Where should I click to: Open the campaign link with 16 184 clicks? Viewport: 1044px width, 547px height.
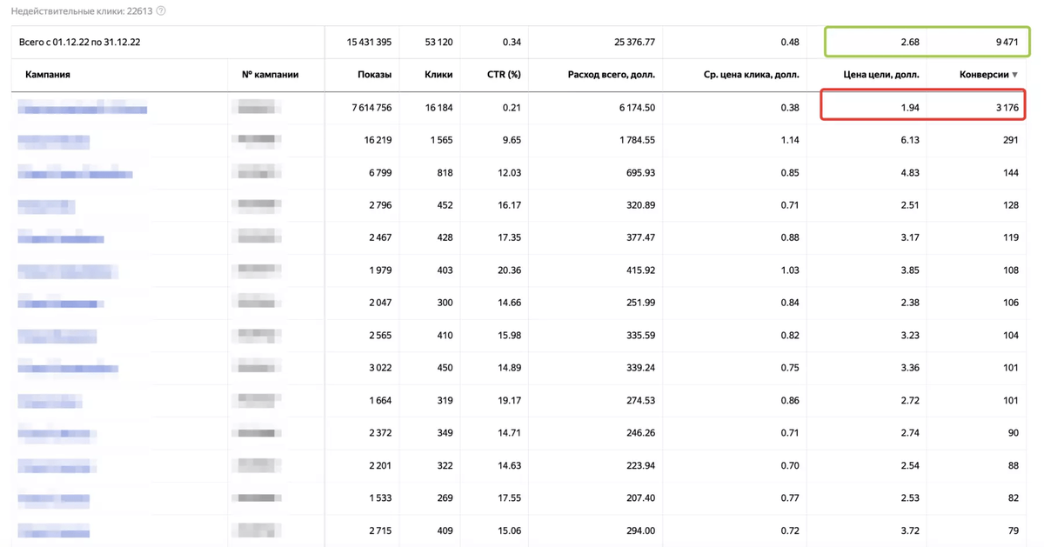(83, 108)
